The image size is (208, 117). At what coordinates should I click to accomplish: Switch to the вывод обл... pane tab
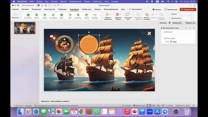tap(177, 23)
